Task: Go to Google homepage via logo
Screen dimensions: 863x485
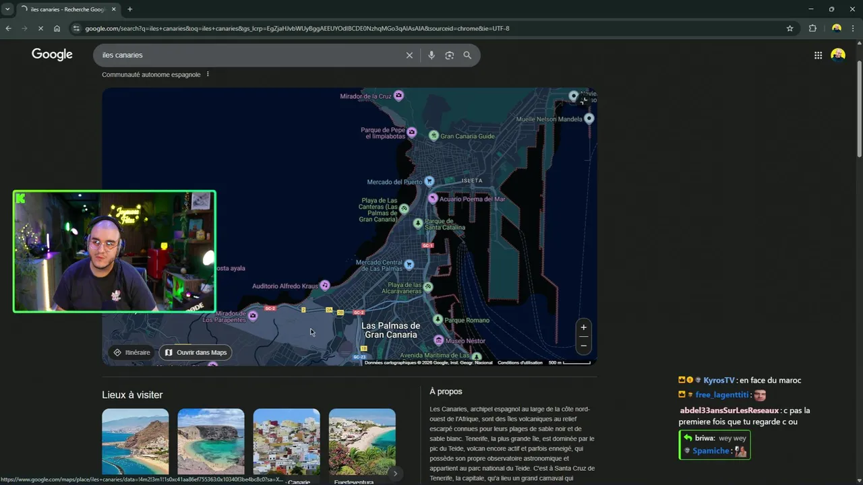Action: click(x=52, y=55)
